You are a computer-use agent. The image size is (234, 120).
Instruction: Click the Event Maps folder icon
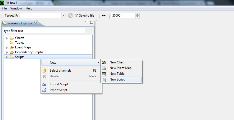tap(12, 47)
